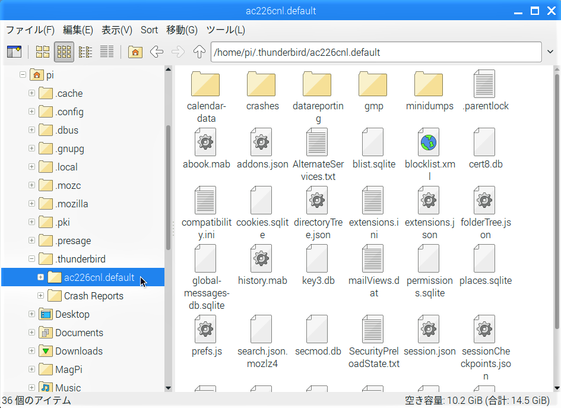Select the global-messages-db.sqlite file

(x=206, y=278)
